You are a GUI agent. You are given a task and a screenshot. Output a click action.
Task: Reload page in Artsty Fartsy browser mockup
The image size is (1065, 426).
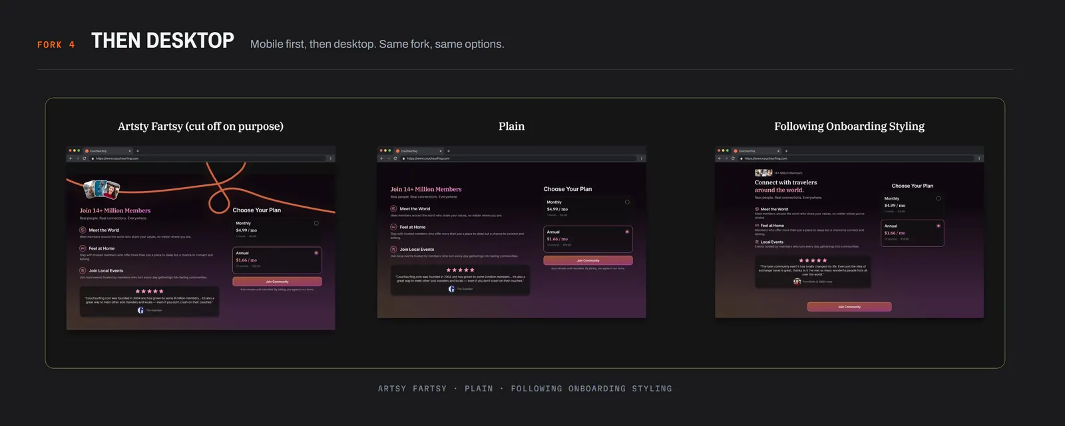tap(85, 158)
